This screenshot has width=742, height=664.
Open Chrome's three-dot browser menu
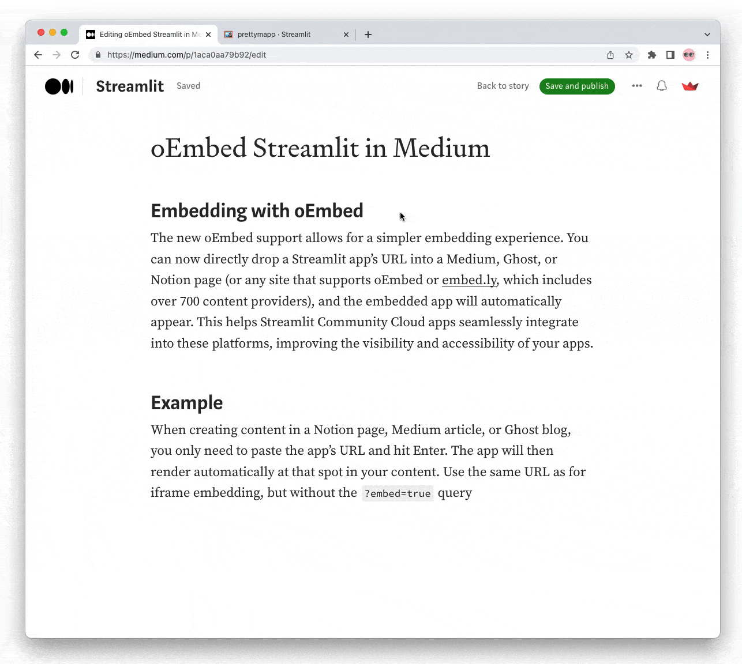point(708,55)
